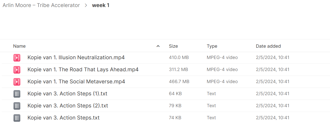Click video icon for Illusion Neutralization.mp4
The height and width of the screenshot is (123, 330).
pos(17,58)
